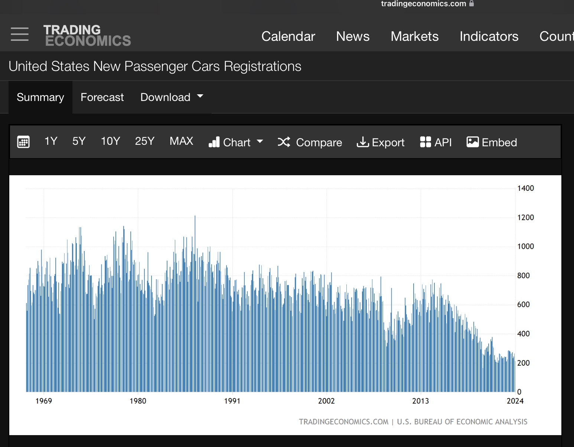Click the Trading Economics logo
Screen dimensions: 574x447
87,36
